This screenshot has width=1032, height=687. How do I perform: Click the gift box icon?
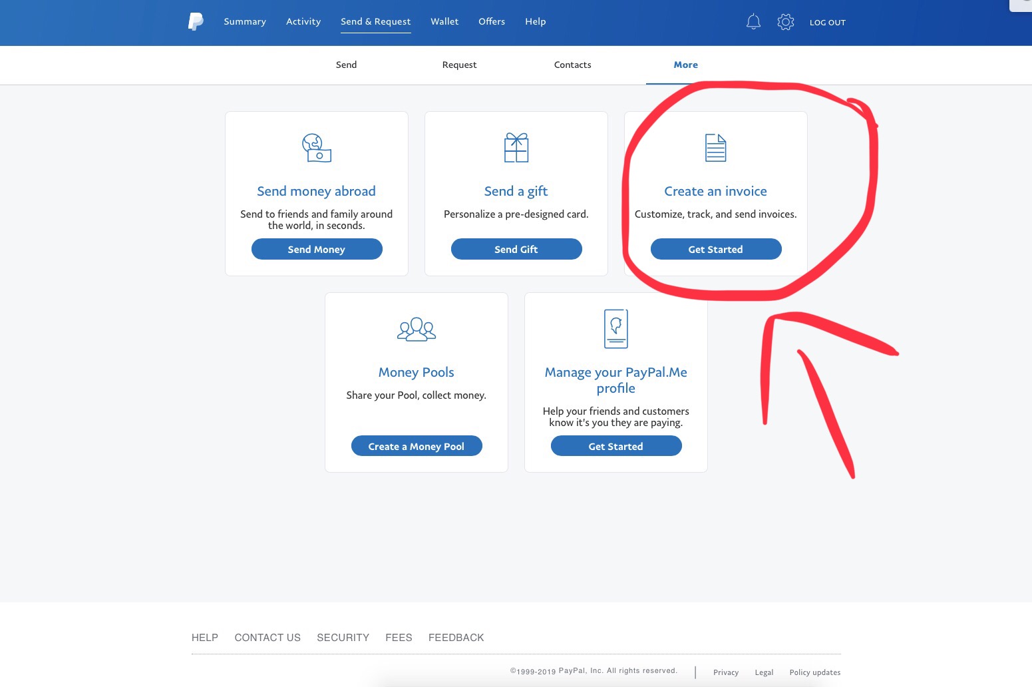(x=516, y=148)
